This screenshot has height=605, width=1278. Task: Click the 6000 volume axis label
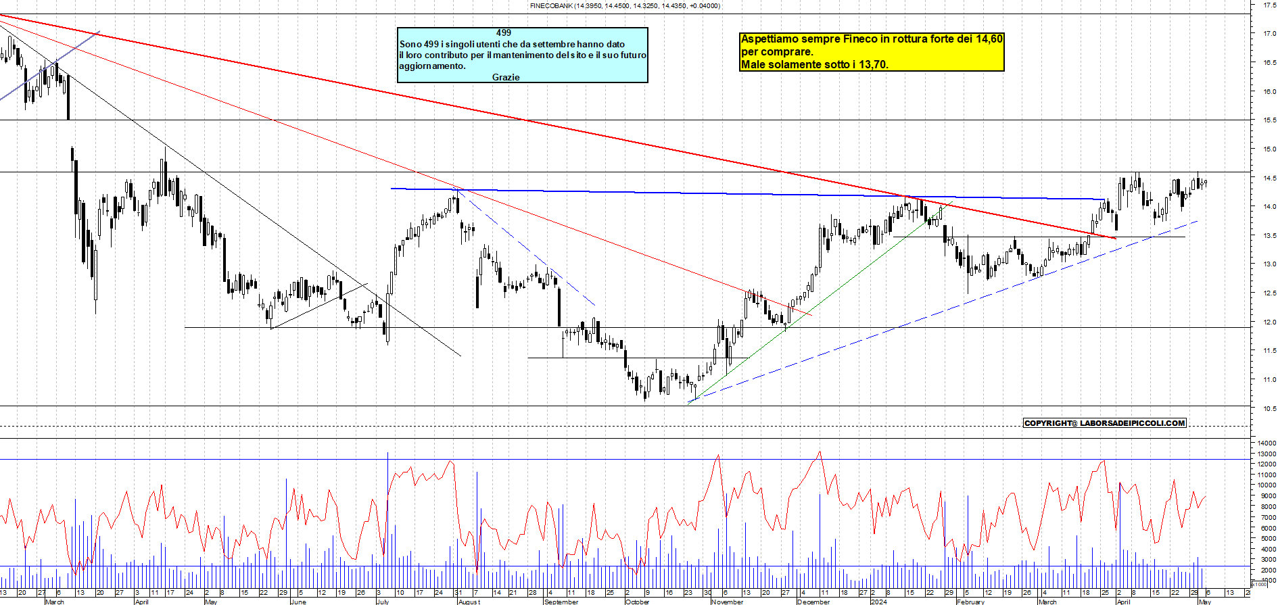click(x=1268, y=527)
